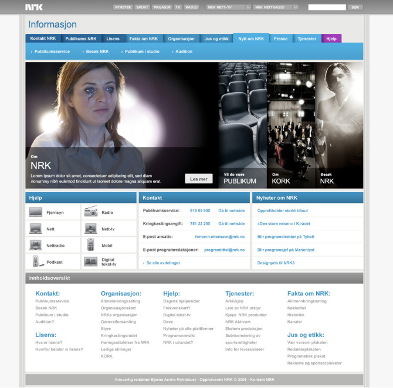The height and width of the screenshot is (388, 393).
Task: Click programtittel@nrk.no email link
Action: click(x=224, y=250)
